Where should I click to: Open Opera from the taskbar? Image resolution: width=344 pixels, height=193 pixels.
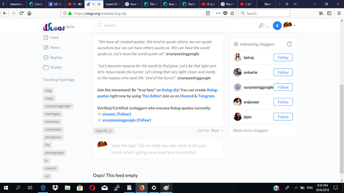[92, 188]
